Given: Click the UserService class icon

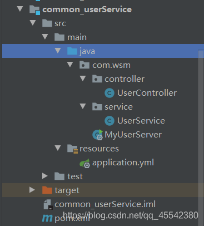Looking at the screenshot, I should (110, 121).
